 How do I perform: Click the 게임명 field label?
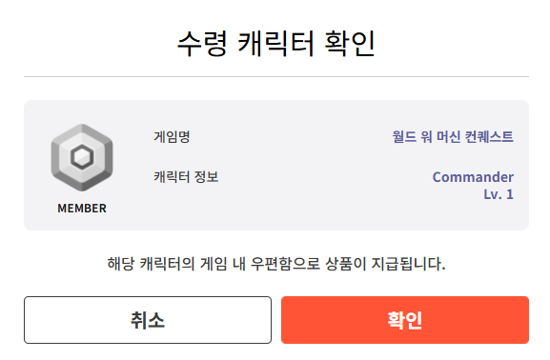tap(172, 136)
